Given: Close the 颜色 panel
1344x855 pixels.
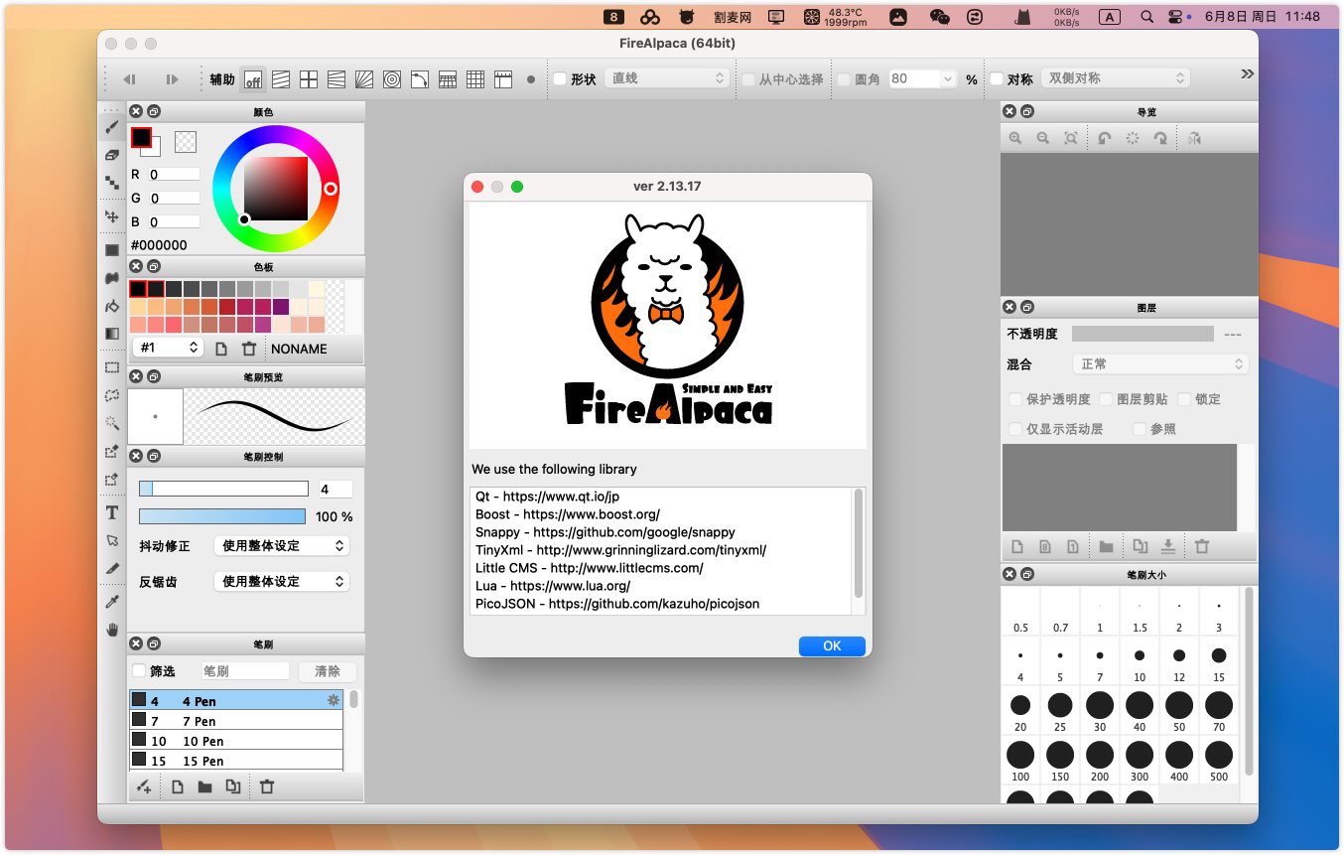Looking at the screenshot, I should click(137, 111).
